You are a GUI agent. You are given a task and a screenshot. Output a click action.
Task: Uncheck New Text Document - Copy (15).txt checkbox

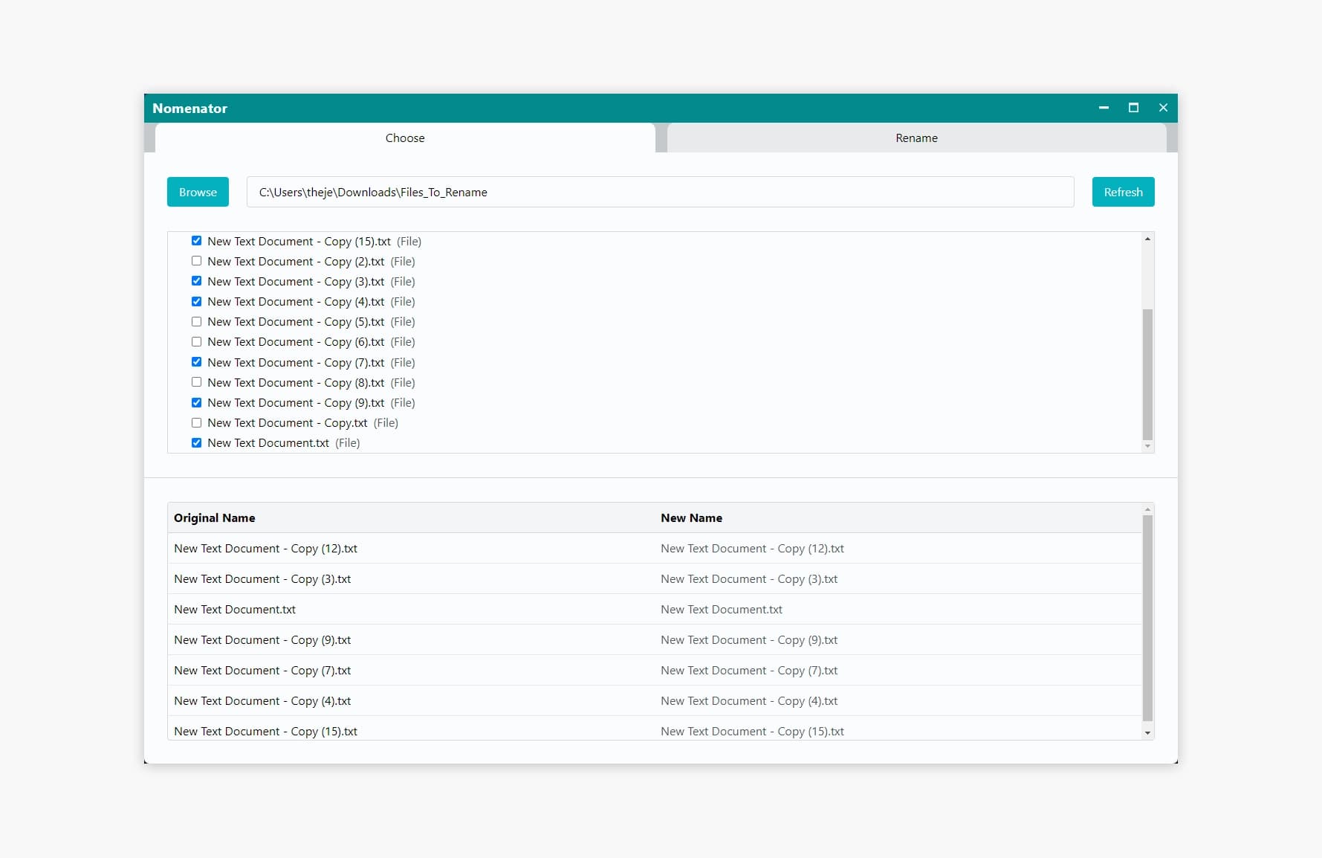(196, 241)
